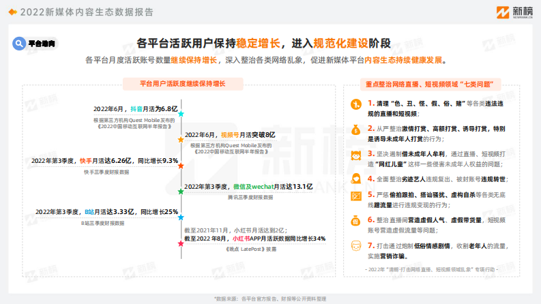Select the blue star for B站
This screenshot has width=541, height=304.
(x=181, y=217)
